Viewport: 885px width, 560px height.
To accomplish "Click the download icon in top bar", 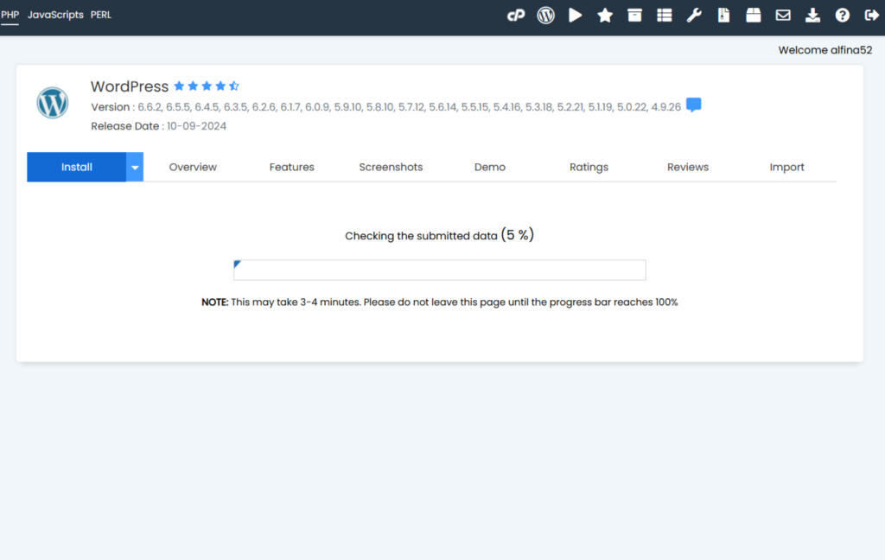I will [x=812, y=15].
